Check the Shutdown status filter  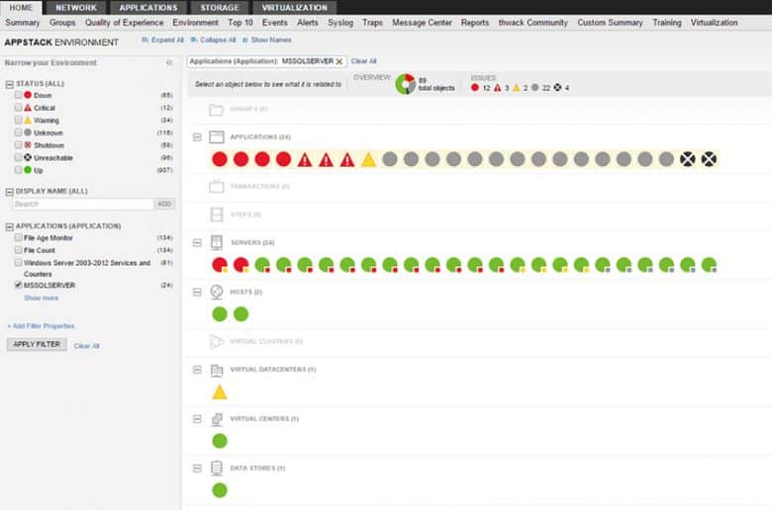[18, 144]
